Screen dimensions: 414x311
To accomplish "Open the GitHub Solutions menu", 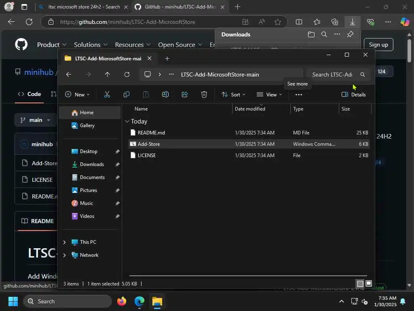I will [91, 45].
